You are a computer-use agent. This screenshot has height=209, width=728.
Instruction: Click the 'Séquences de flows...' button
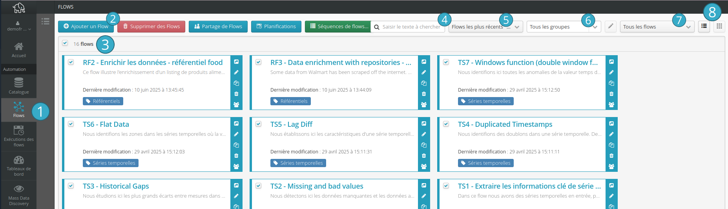pos(338,27)
